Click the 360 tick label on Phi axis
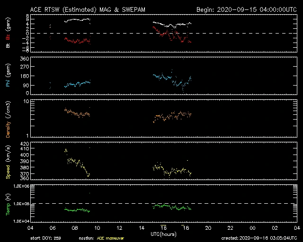 point(24,59)
